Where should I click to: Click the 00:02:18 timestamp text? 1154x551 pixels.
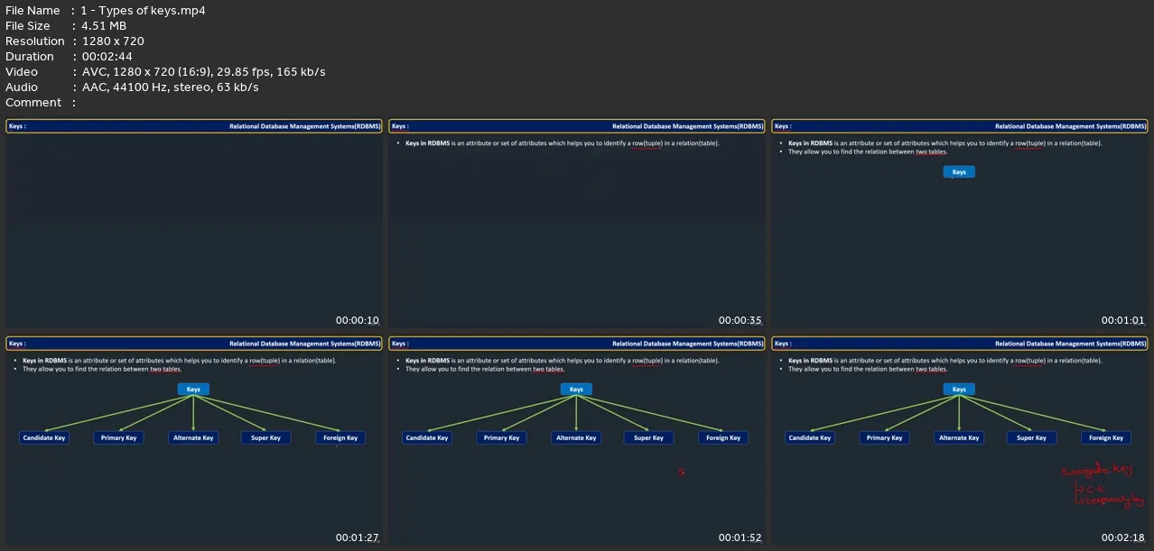pos(1123,537)
